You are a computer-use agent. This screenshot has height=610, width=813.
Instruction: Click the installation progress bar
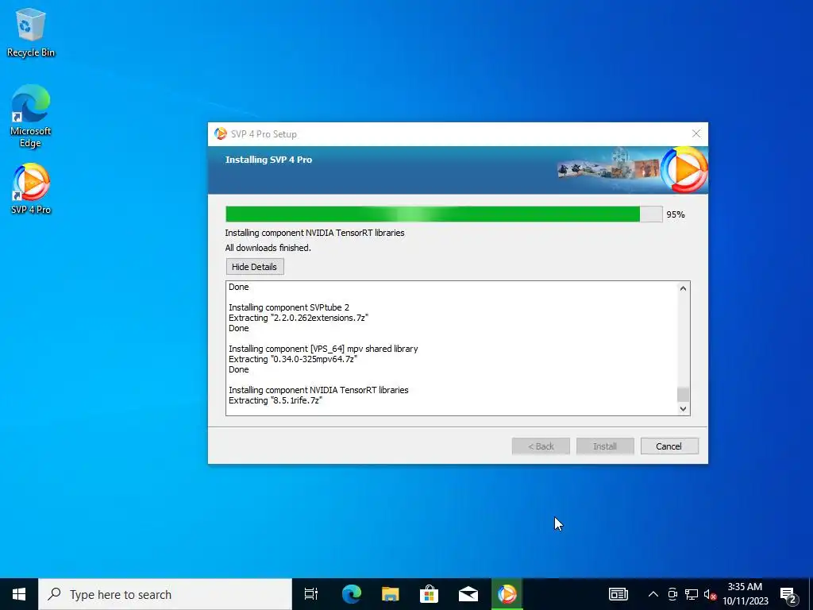444,214
